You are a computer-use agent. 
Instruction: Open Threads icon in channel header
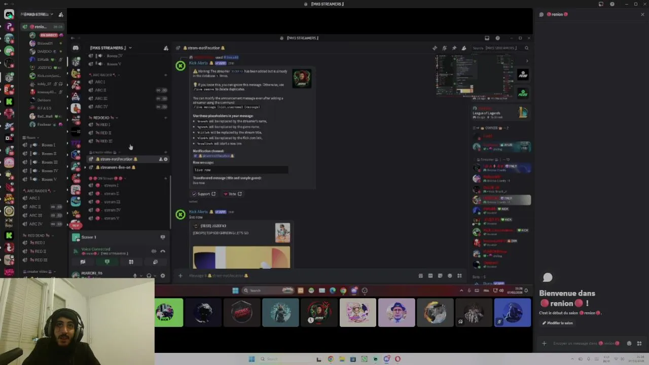pyautogui.click(x=435, y=48)
